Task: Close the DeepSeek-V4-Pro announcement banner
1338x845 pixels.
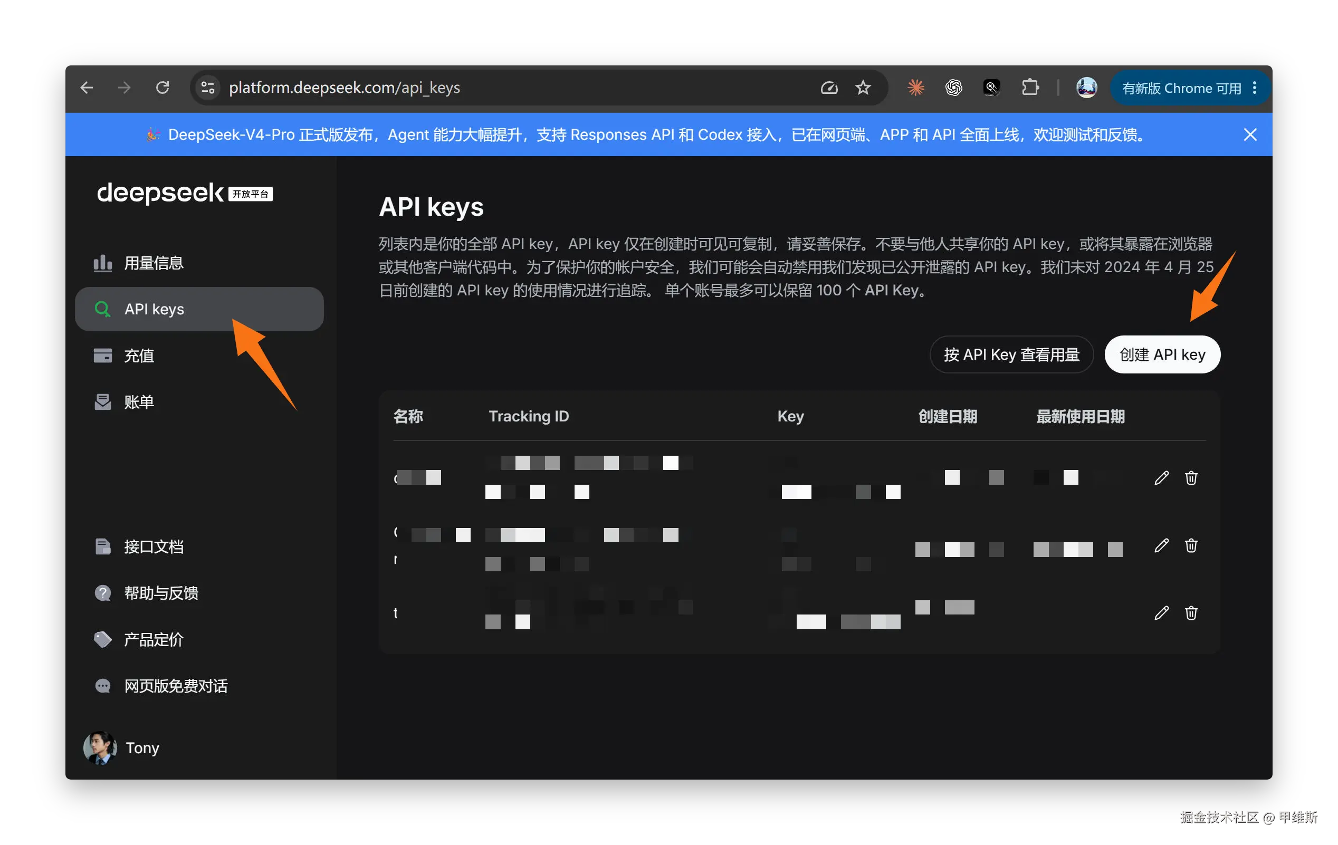Action: tap(1250, 135)
